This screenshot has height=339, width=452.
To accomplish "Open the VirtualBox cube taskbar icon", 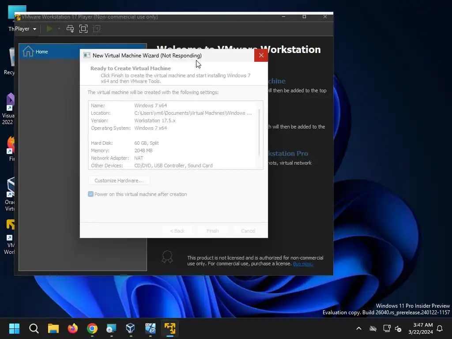I will [x=131, y=328].
